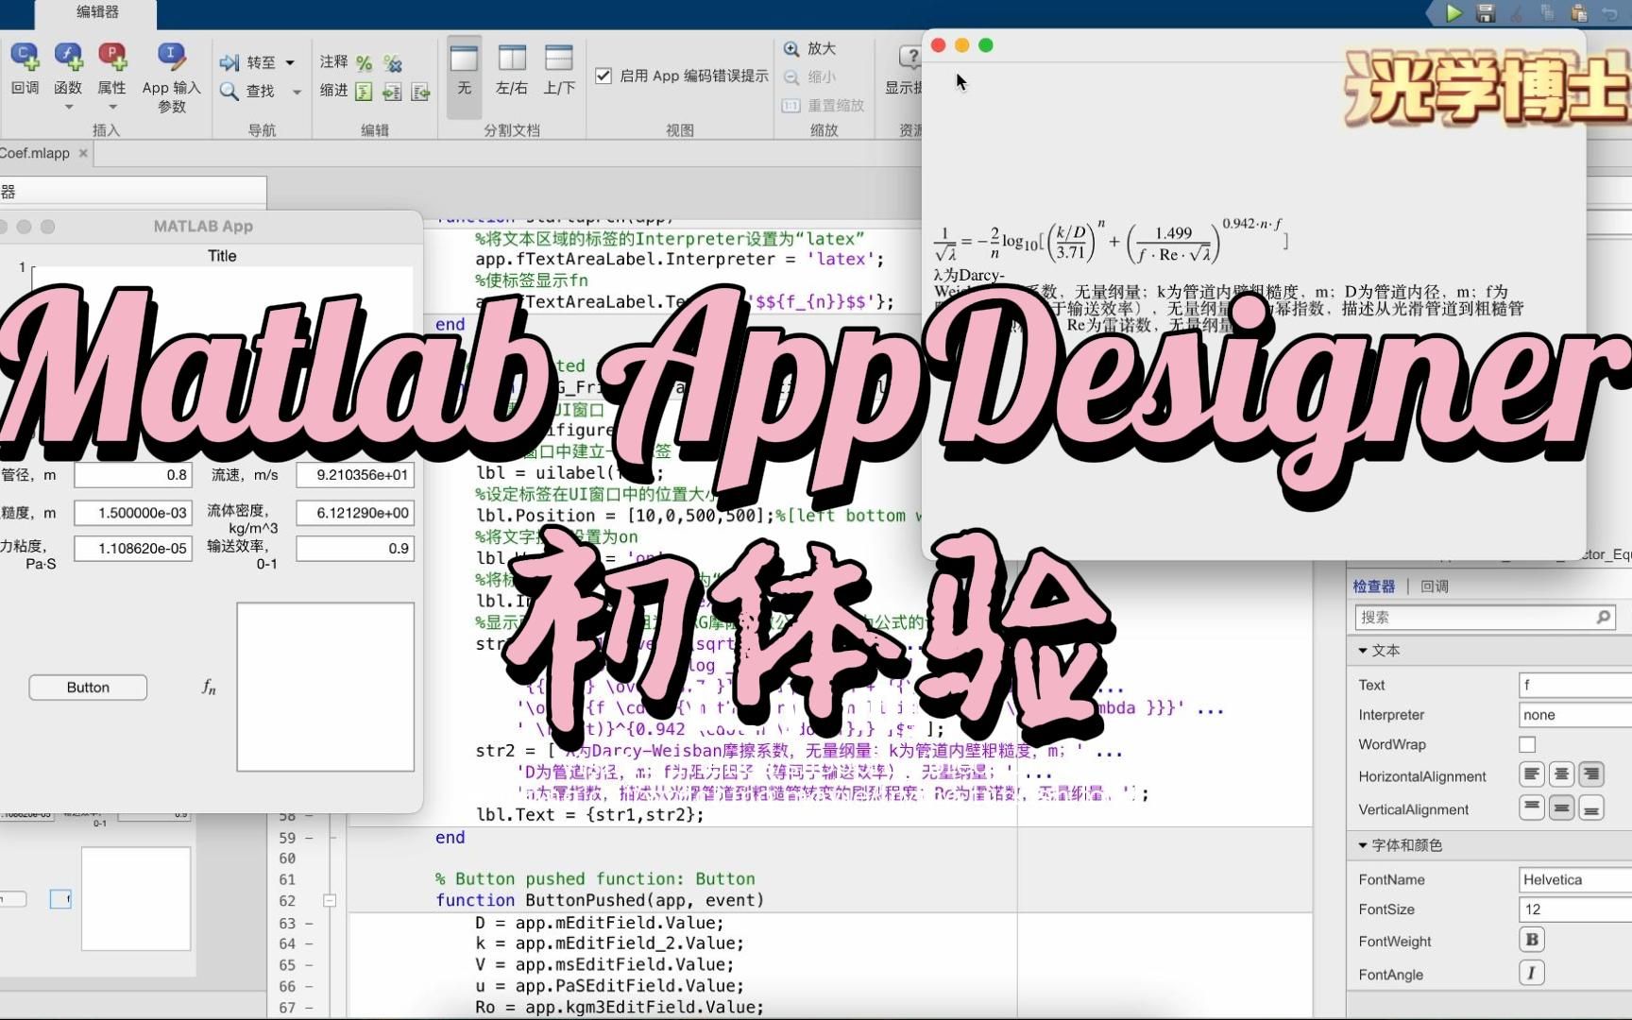Switch to the 回调 tab in inspector
Viewport: 1632px width, 1020px height.
click(1435, 586)
